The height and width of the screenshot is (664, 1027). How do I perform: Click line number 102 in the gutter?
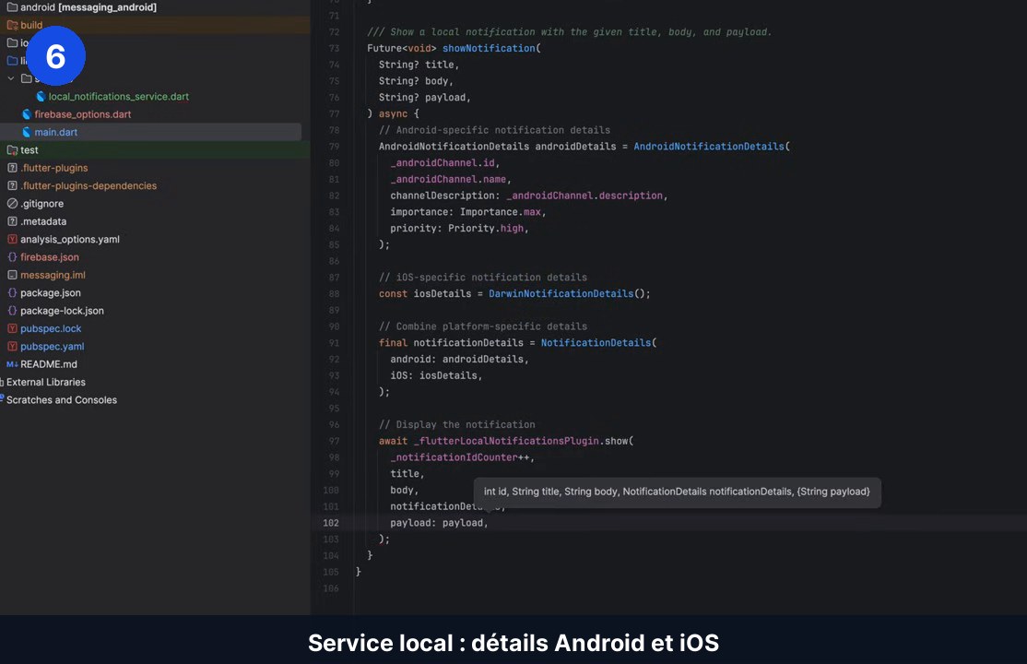(x=331, y=523)
